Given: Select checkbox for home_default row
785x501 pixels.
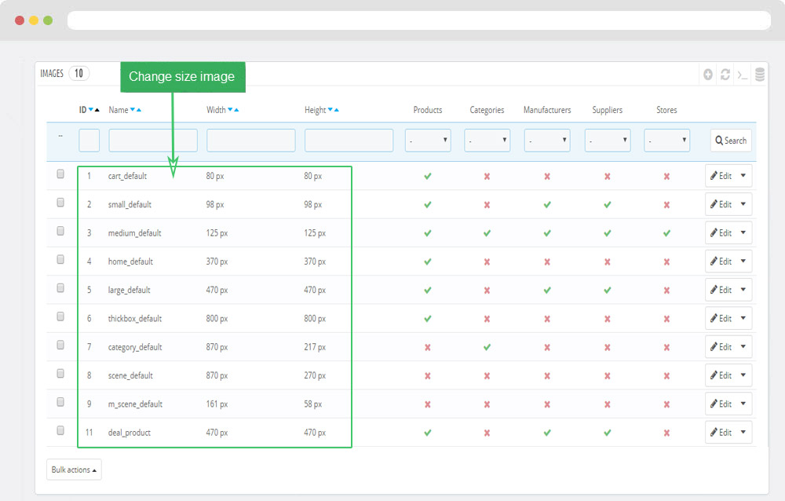Looking at the screenshot, I should [60, 259].
